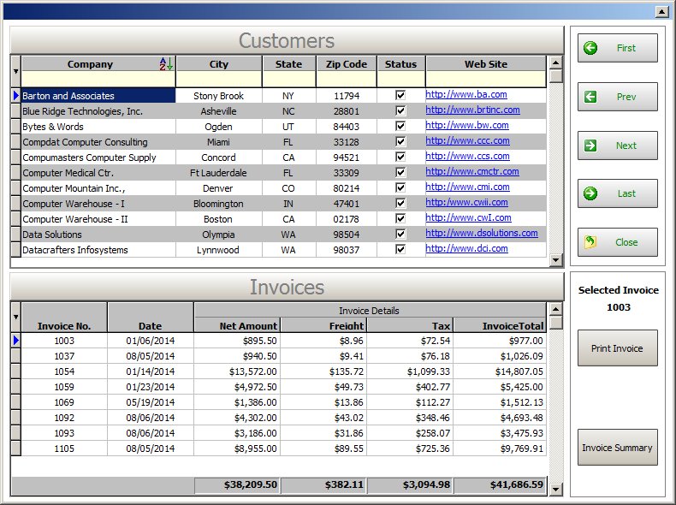Uncheck Status for Barton and Associates
676x505 pixels.
[400, 96]
